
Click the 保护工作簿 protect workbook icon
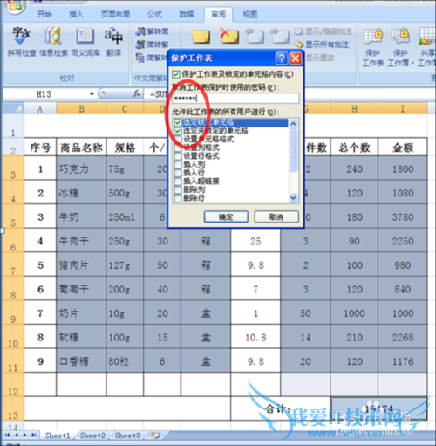click(400, 36)
